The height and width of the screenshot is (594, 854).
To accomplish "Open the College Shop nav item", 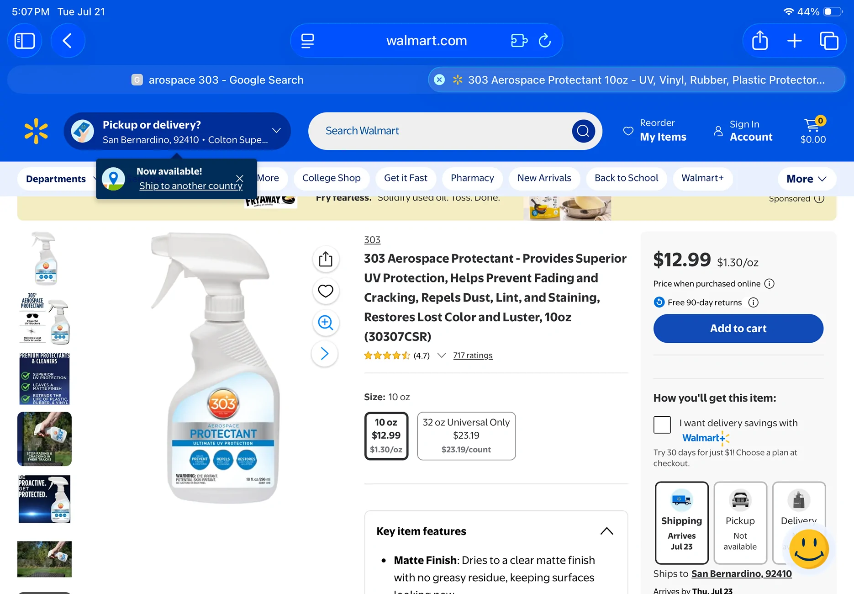I will 332,178.
